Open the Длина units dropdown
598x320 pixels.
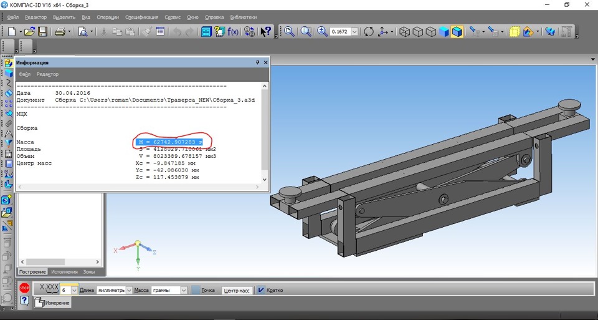click(x=129, y=290)
